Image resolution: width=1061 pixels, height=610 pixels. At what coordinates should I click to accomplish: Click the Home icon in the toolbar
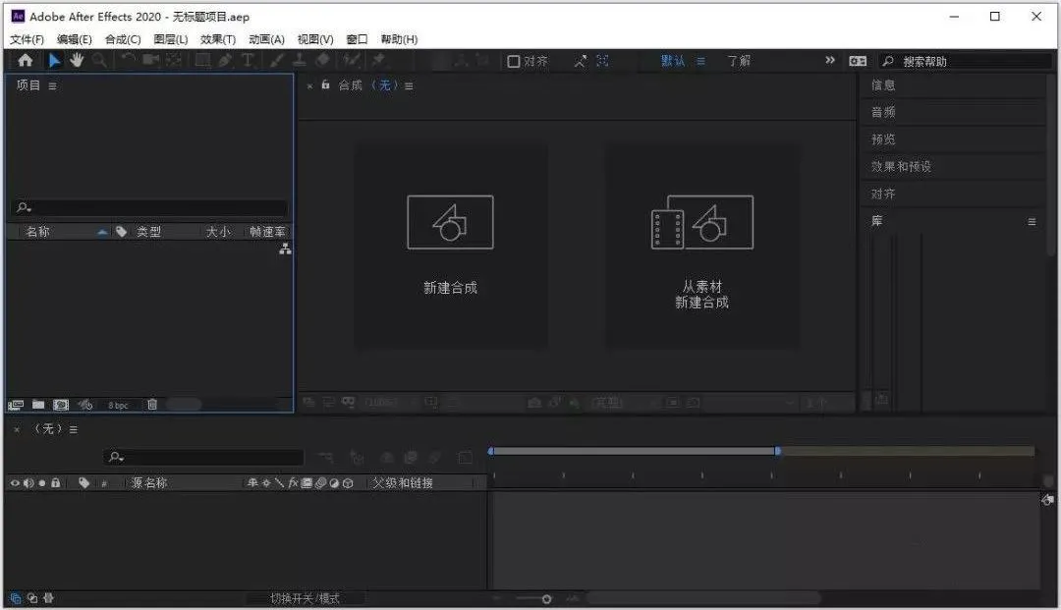pyautogui.click(x=25, y=61)
